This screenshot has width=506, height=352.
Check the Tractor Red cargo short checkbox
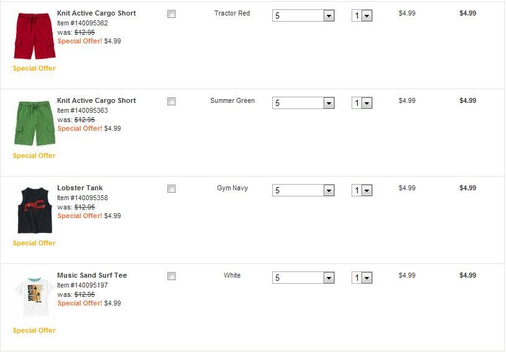172,14
